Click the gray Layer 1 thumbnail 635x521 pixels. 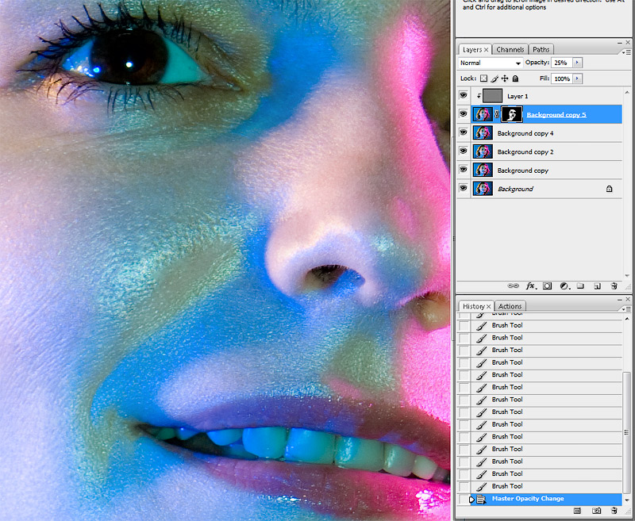click(x=492, y=96)
